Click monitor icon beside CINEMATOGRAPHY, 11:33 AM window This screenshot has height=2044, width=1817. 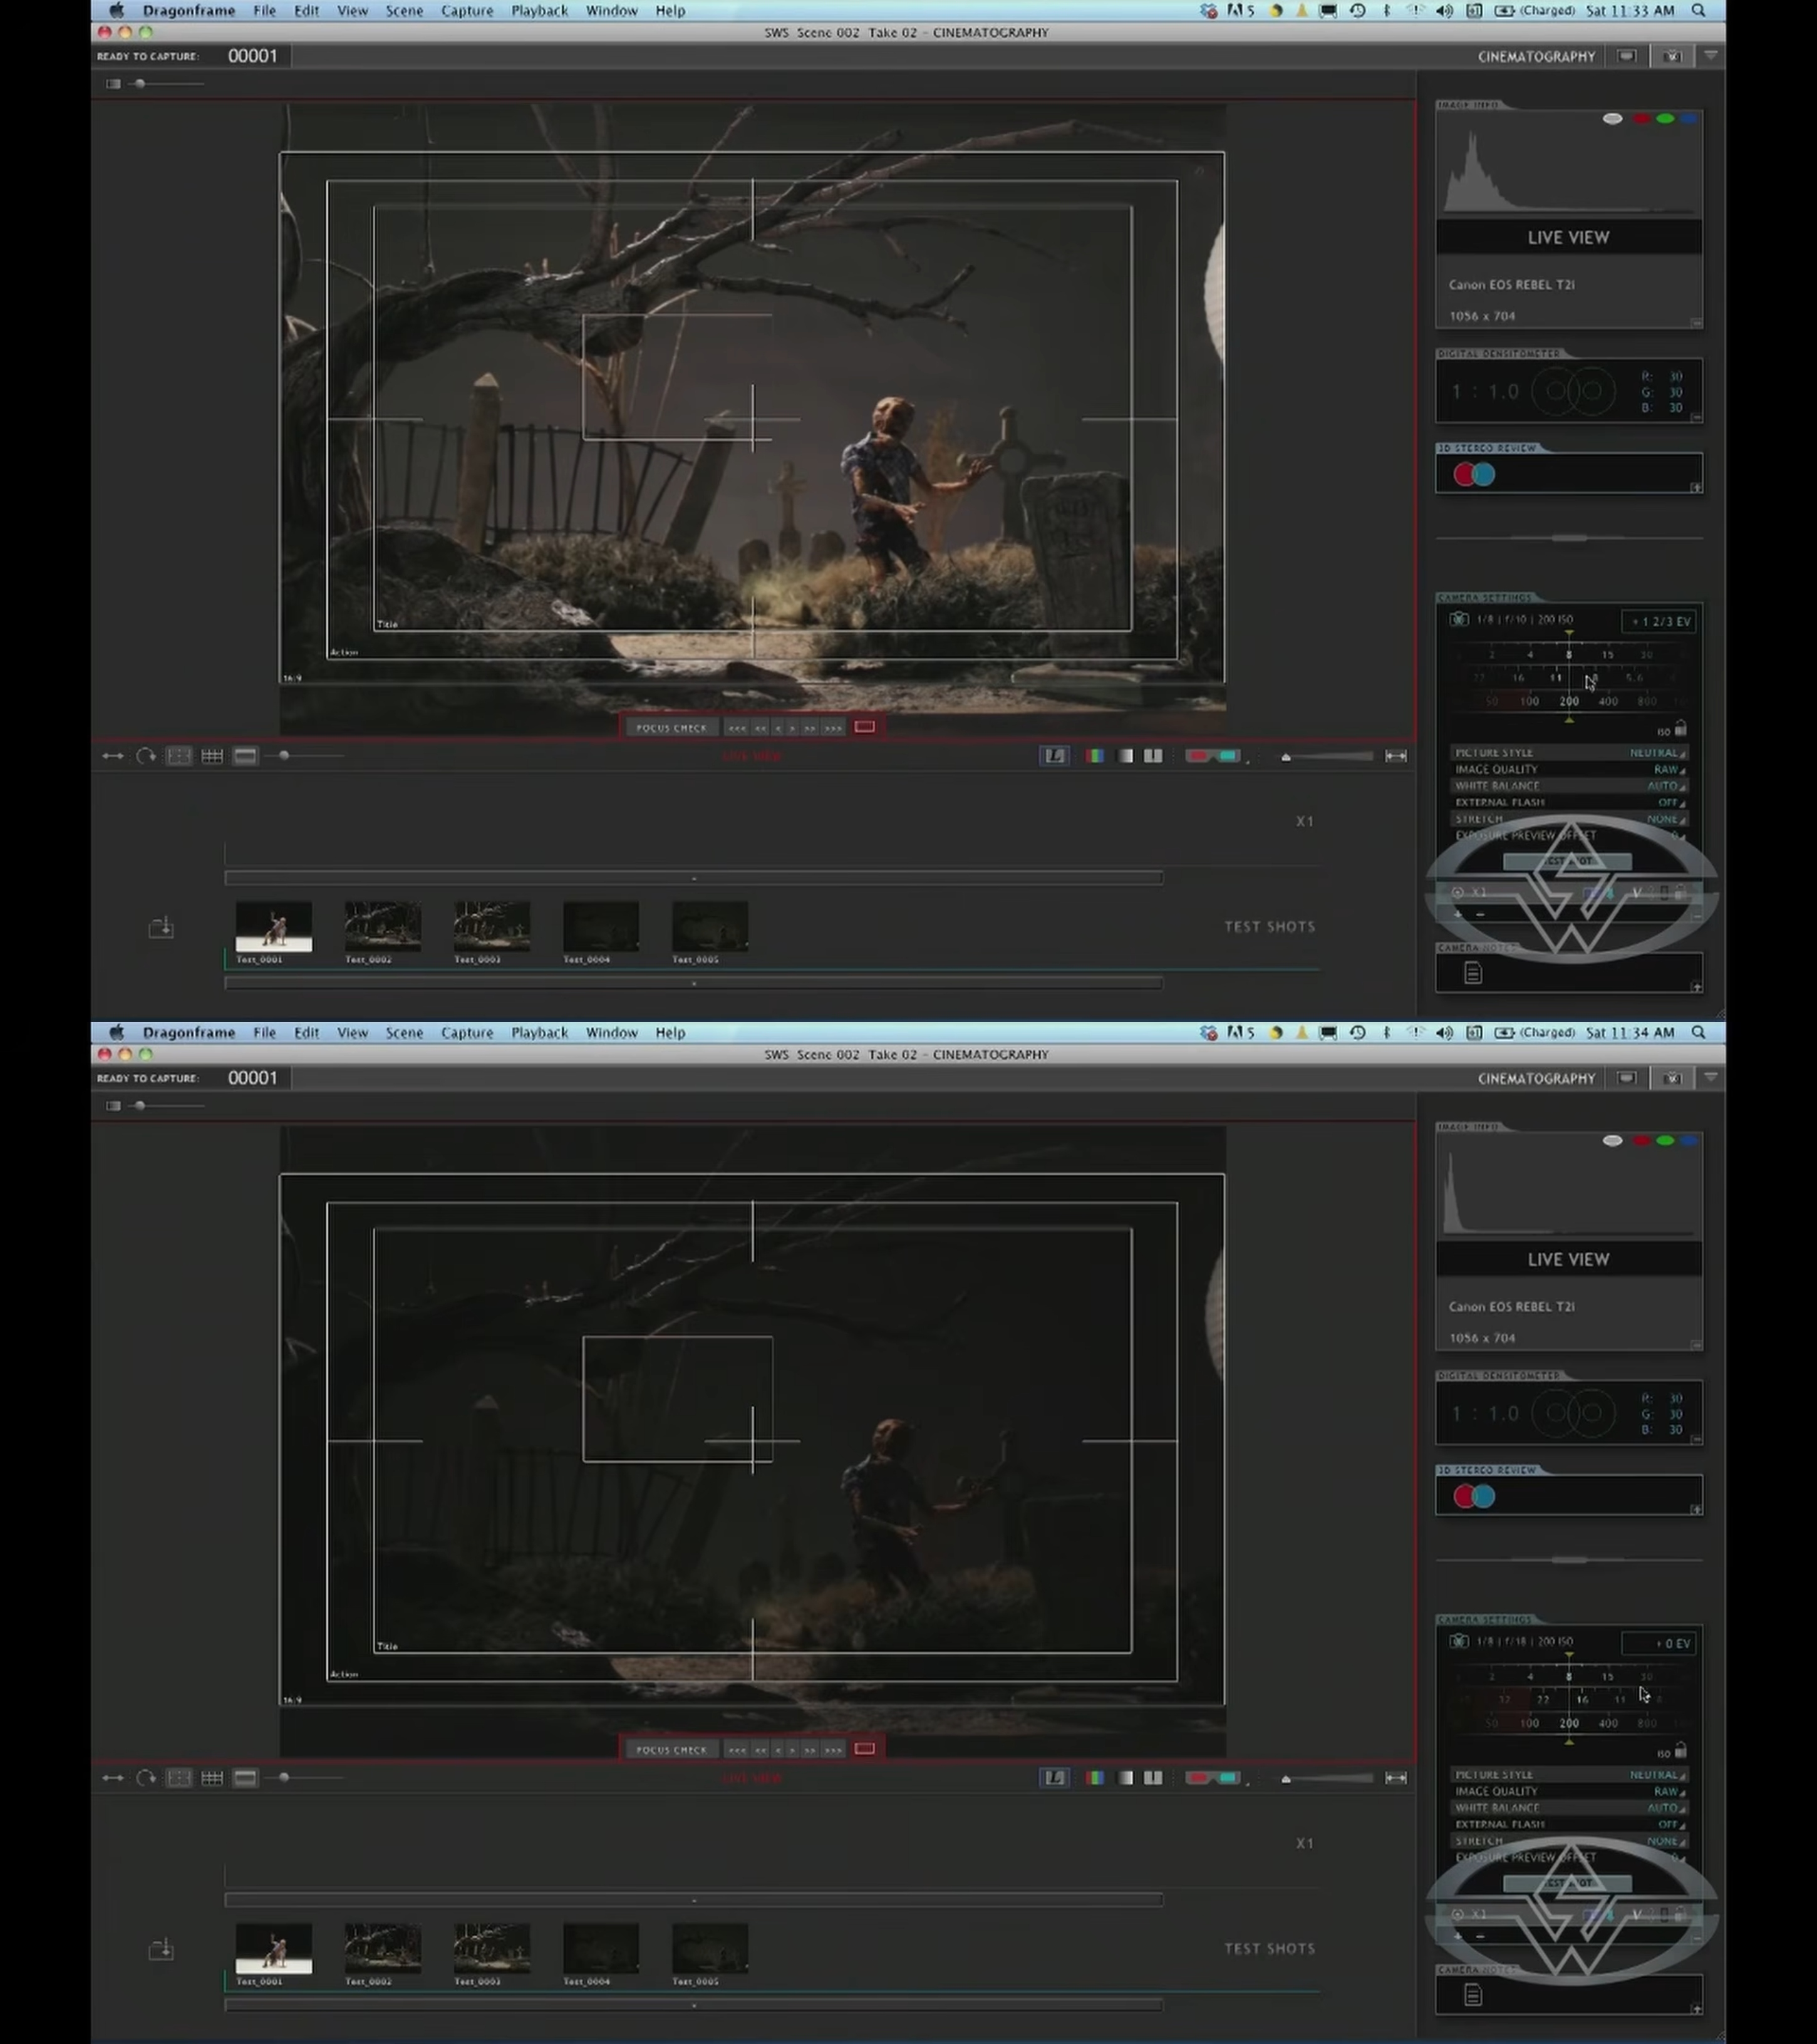(1627, 56)
